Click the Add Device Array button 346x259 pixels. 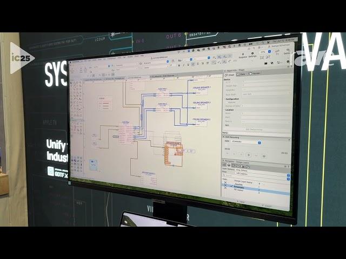tap(254, 129)
